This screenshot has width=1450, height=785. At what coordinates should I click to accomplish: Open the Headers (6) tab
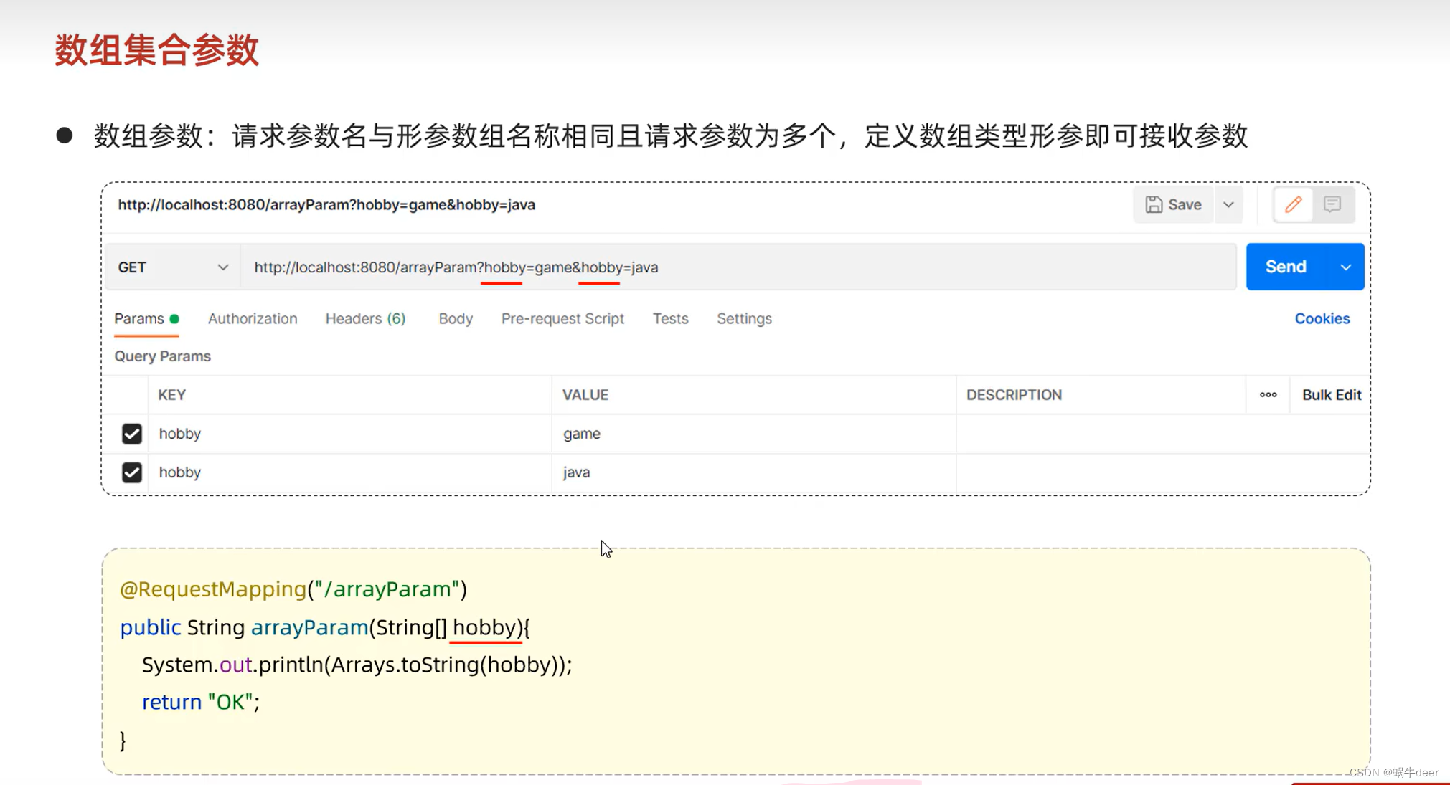pos(365,319)
